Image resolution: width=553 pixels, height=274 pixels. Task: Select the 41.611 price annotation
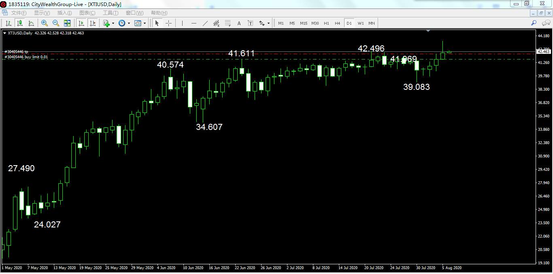click(x=242, y=53)
